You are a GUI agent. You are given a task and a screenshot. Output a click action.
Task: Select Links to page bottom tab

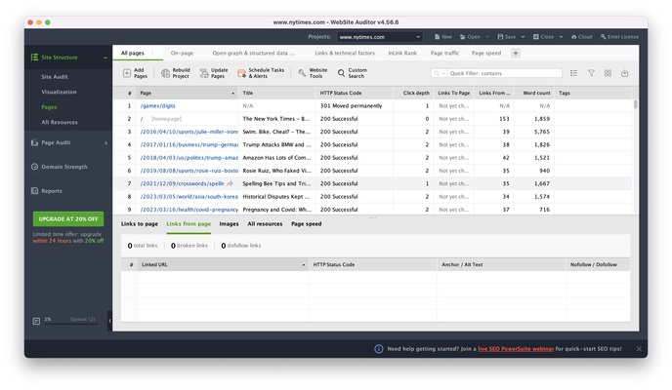140,223
